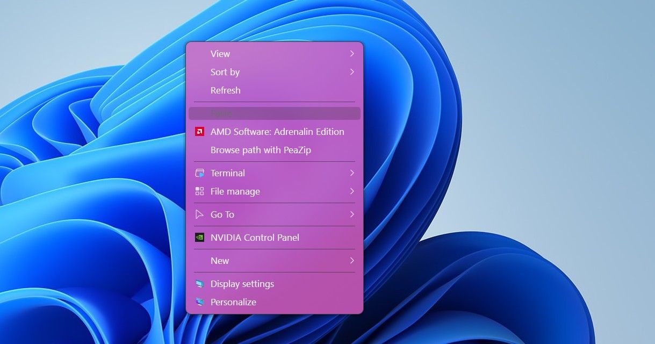Click the File manage grid icon
Screen dimensions: 655x344
coord(199,191)
